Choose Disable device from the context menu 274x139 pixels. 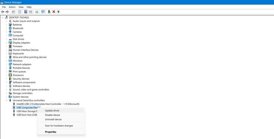pos(61,115)
